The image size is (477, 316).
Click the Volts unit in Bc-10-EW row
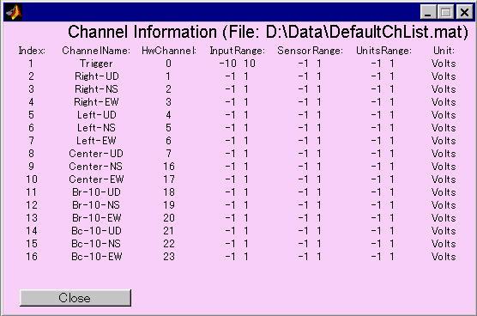tap(444, 257)
